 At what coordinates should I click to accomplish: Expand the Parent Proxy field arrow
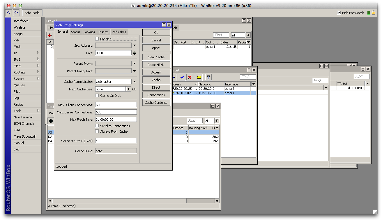pos(134,64)
